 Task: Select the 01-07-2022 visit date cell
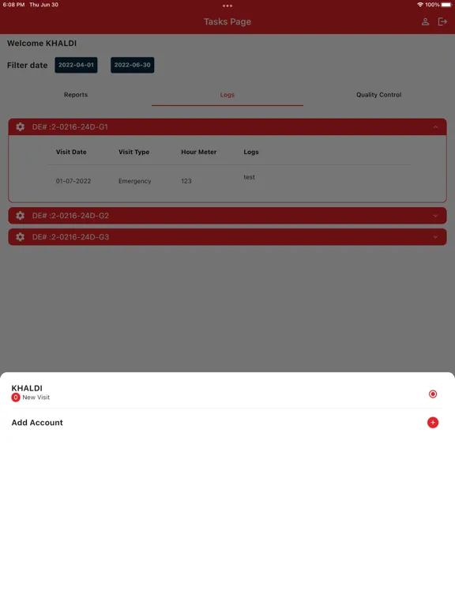(x=73, y=181)
